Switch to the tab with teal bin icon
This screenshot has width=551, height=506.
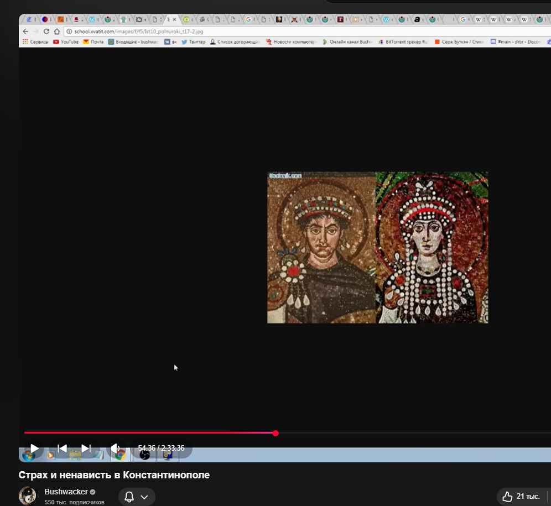tap(123, 19)
